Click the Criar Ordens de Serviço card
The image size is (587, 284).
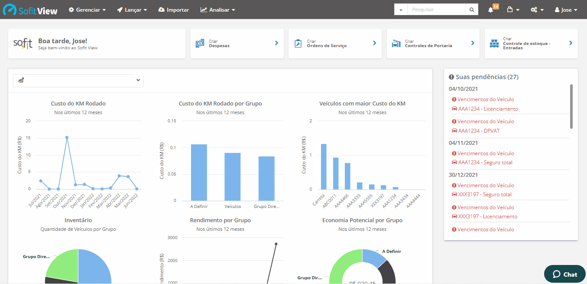point(335,43)
